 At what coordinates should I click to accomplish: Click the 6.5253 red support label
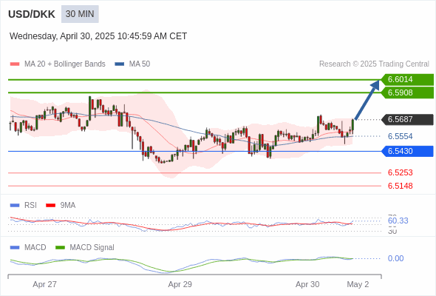coord(400,172)
